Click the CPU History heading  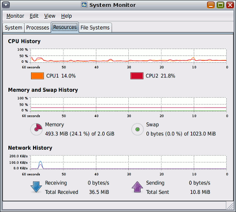point(24,41)
